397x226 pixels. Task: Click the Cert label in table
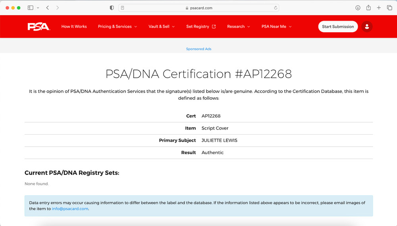[x=191, y=116]
